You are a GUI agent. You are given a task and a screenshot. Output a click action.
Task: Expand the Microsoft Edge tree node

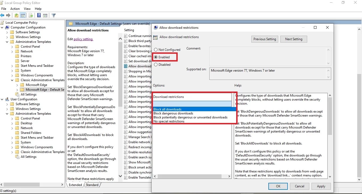[18, 85]
